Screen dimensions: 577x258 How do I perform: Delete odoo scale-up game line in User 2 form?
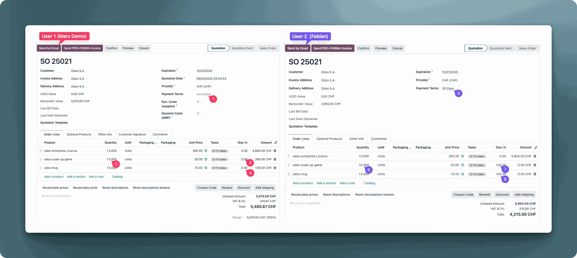click(535, 165)
